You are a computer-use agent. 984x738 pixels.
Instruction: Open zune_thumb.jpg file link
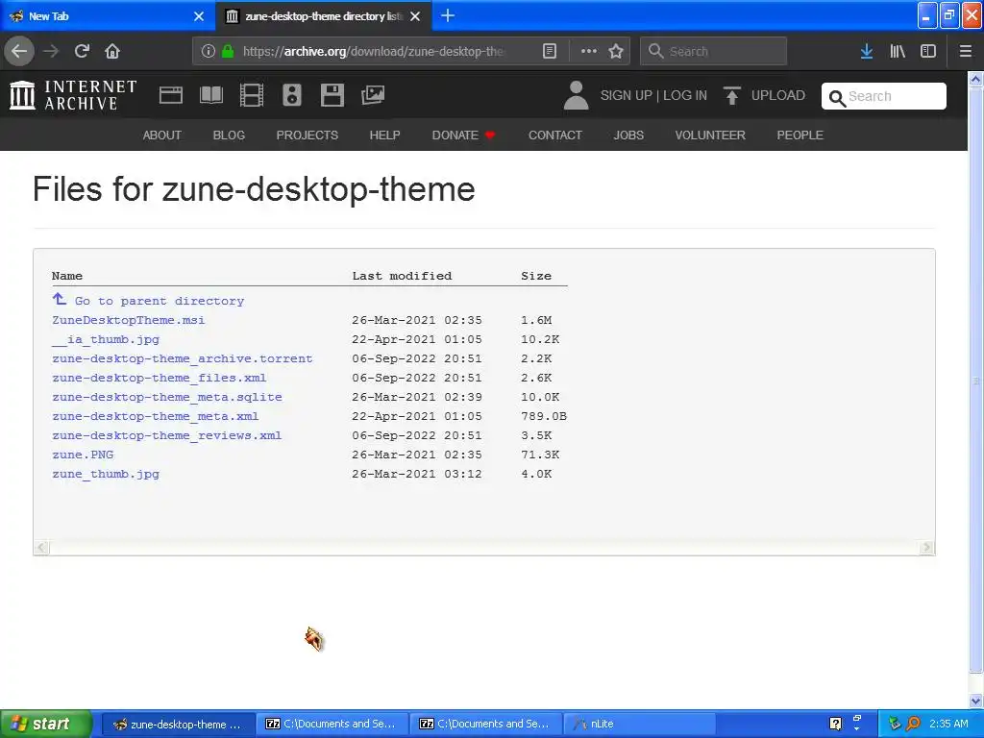pyautogui.click(x=106, y=474)
